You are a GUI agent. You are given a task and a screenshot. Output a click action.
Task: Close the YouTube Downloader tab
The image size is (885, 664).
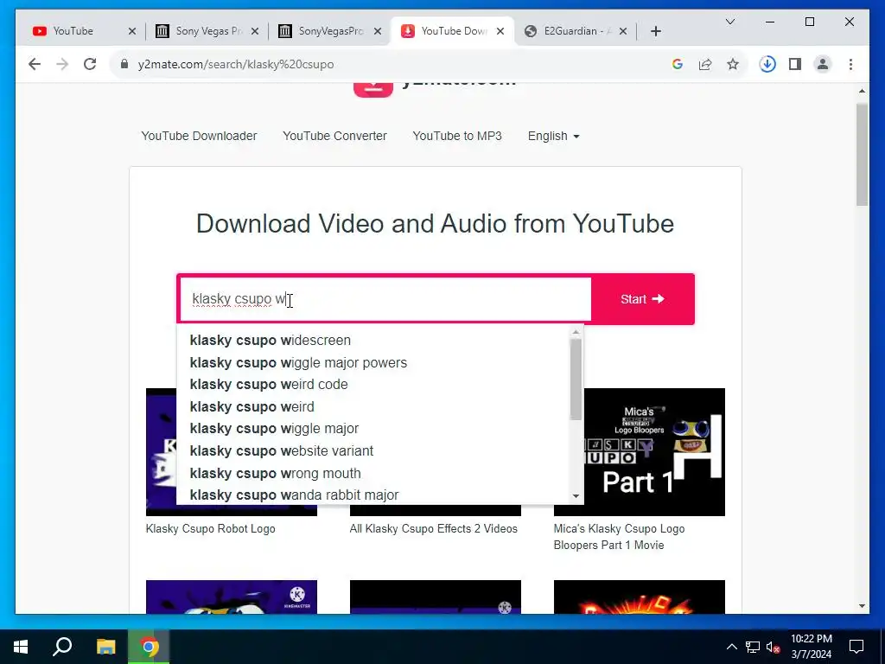pos(500,31)
